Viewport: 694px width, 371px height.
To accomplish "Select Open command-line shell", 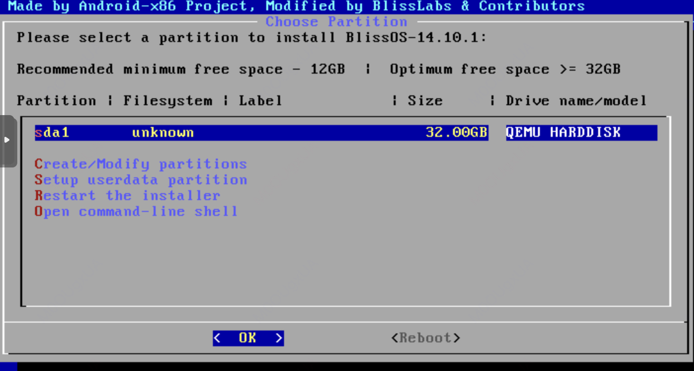I will point(136,211).
